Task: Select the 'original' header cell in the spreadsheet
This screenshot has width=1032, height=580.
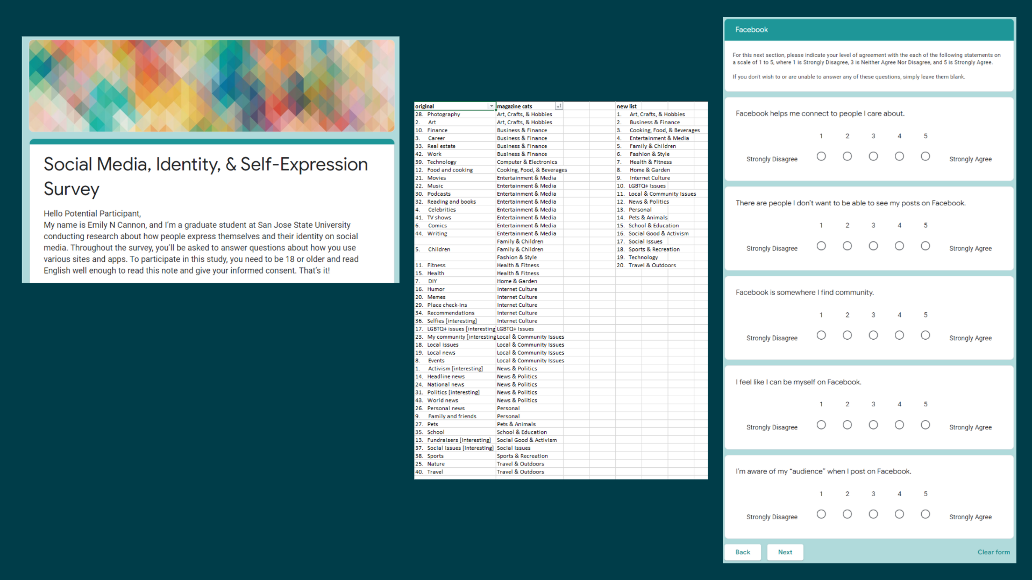Action: tap(454, 106)
